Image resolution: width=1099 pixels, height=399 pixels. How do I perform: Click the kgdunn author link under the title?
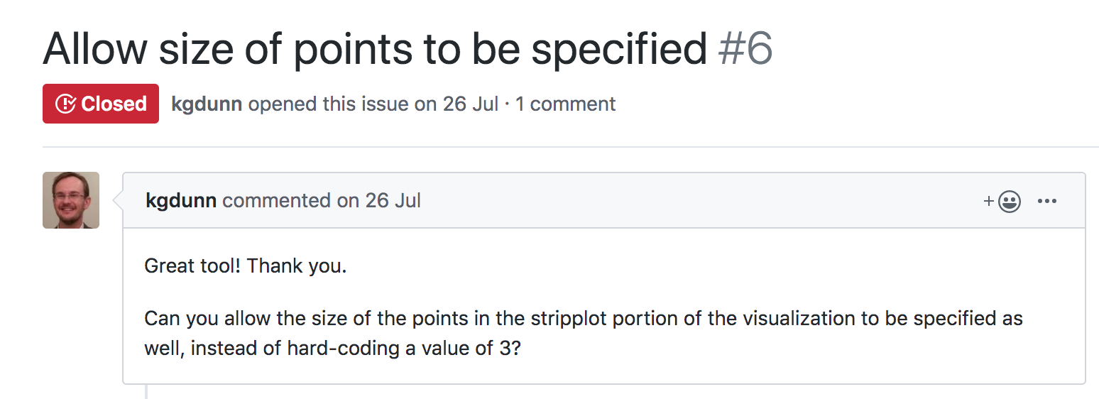pyautogui.click(x=207, y=104)
